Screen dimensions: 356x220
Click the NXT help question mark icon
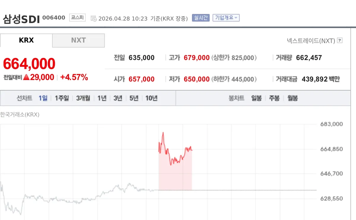pos(340,41)
